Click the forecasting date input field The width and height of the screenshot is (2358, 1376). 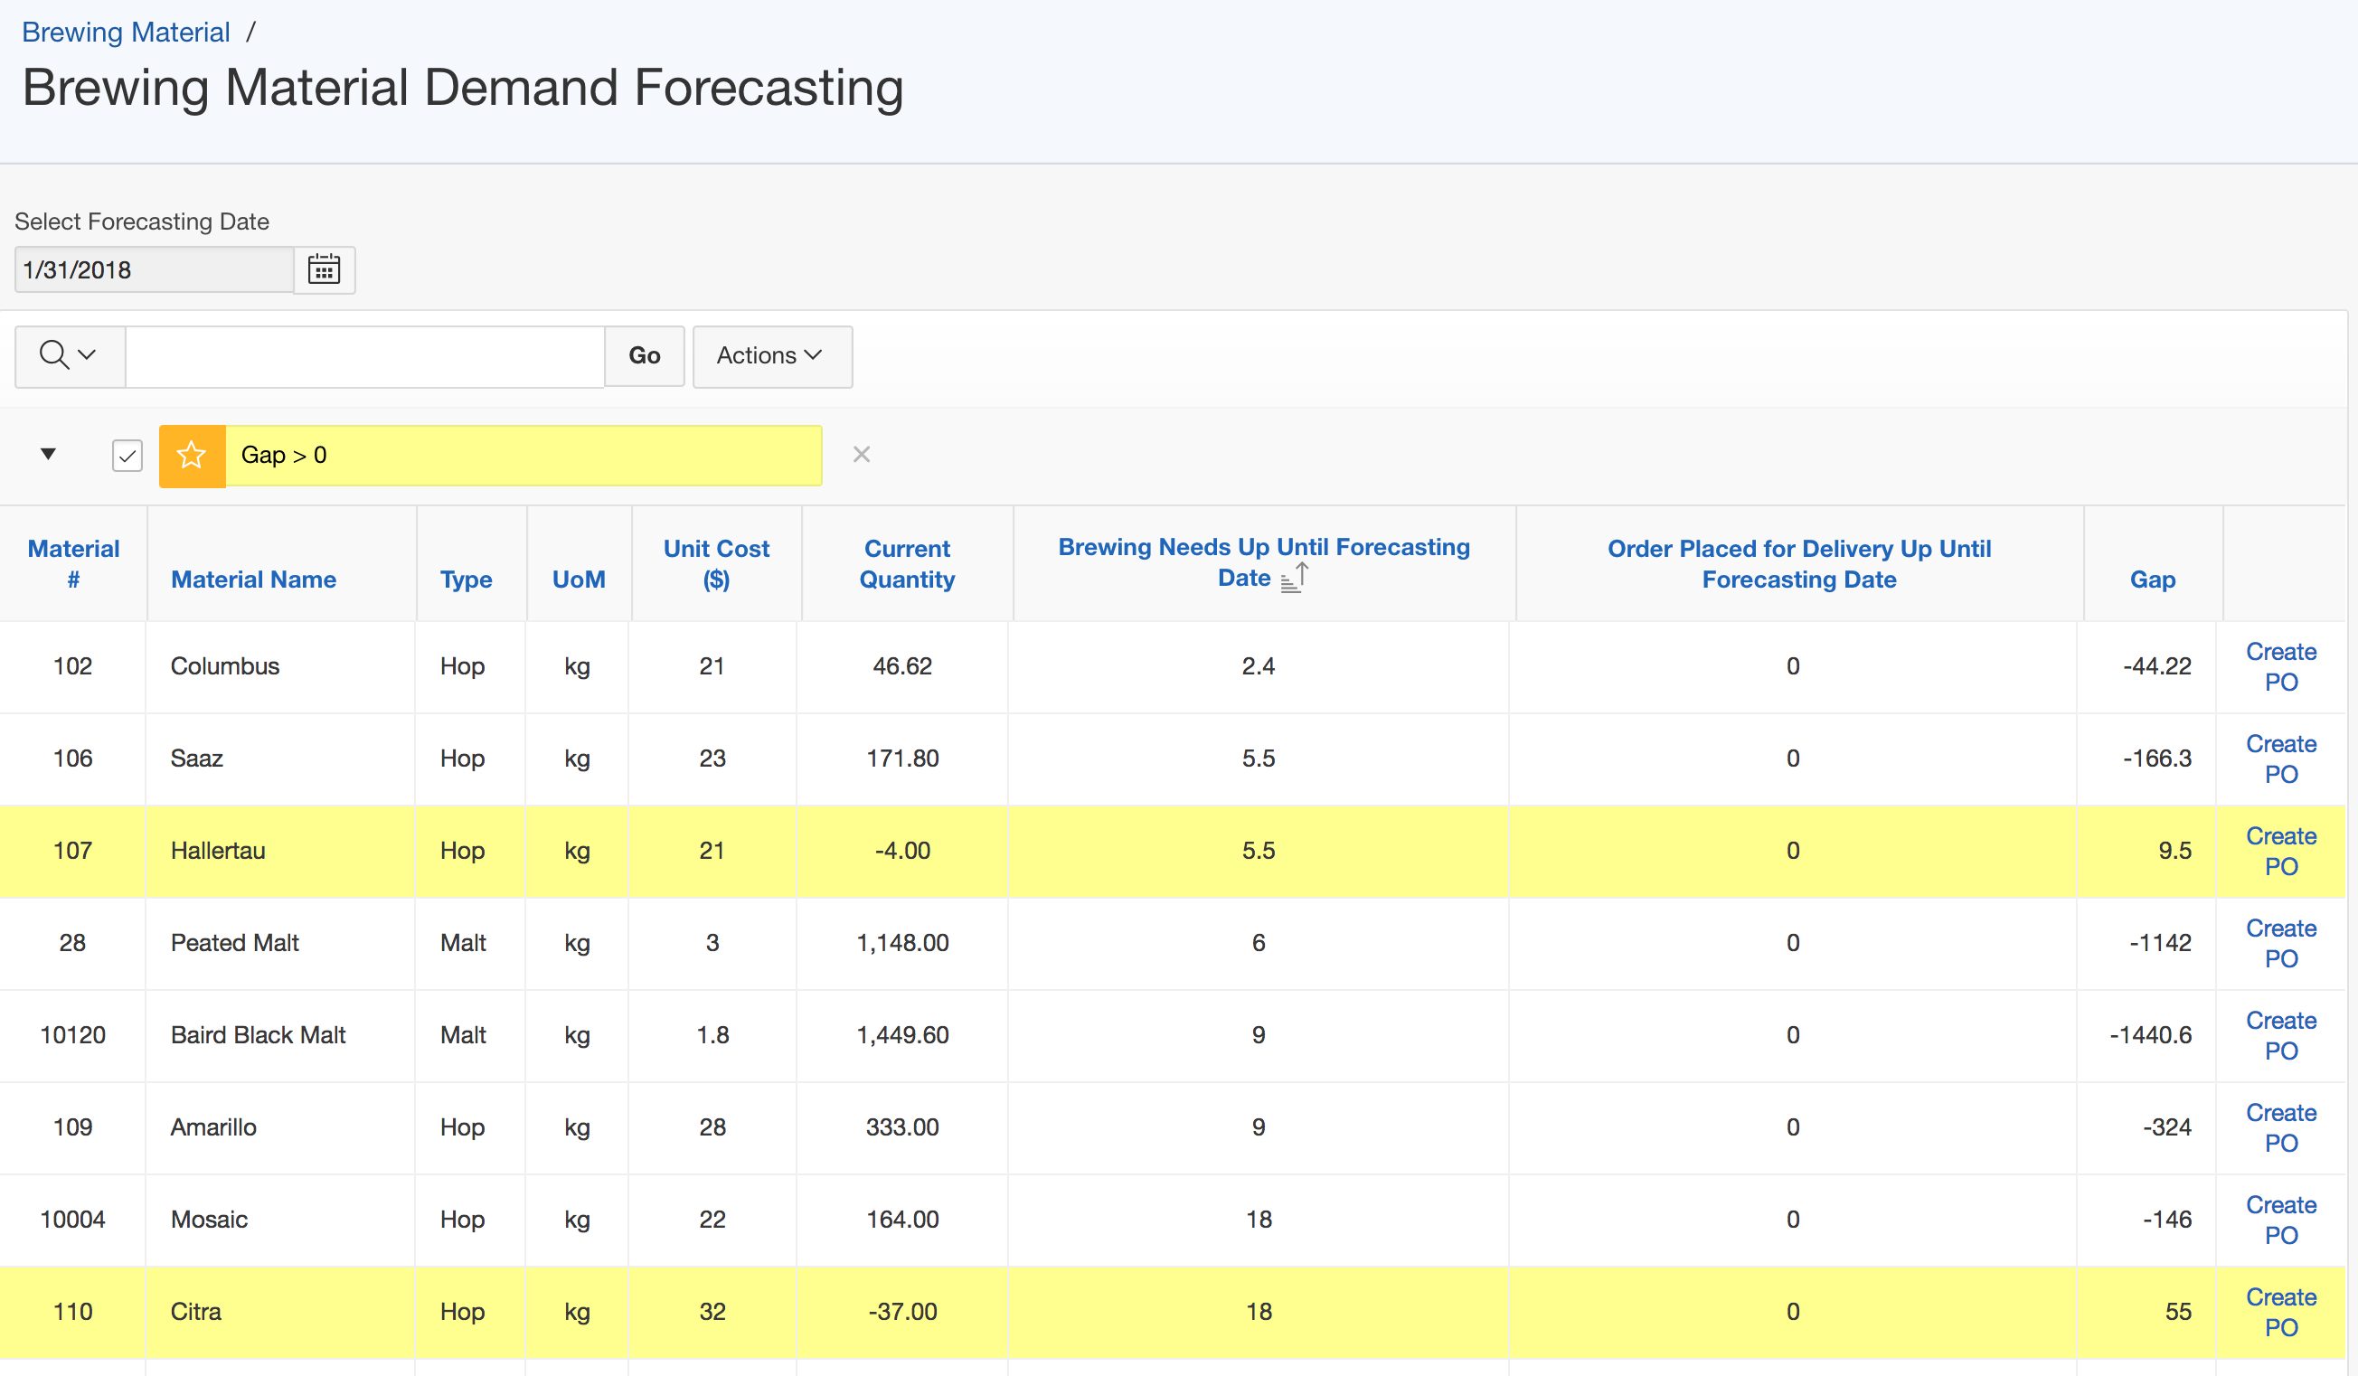tap(155, 270)
